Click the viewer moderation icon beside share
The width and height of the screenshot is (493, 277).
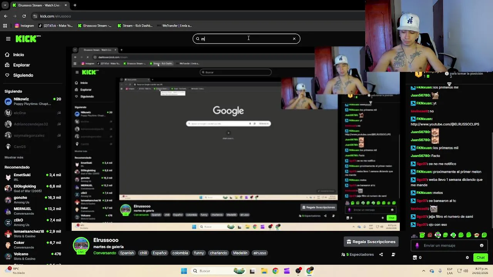tap(393, 254)
